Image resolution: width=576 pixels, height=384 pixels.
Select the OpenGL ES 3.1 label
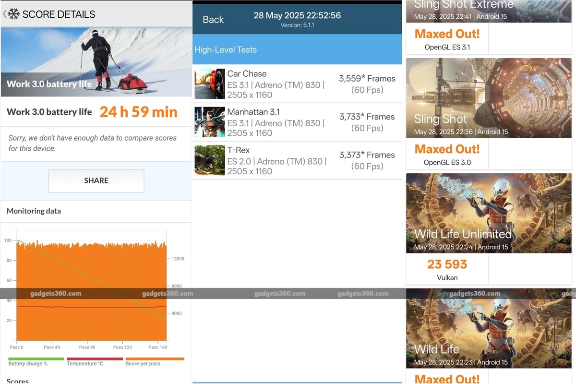447,47
